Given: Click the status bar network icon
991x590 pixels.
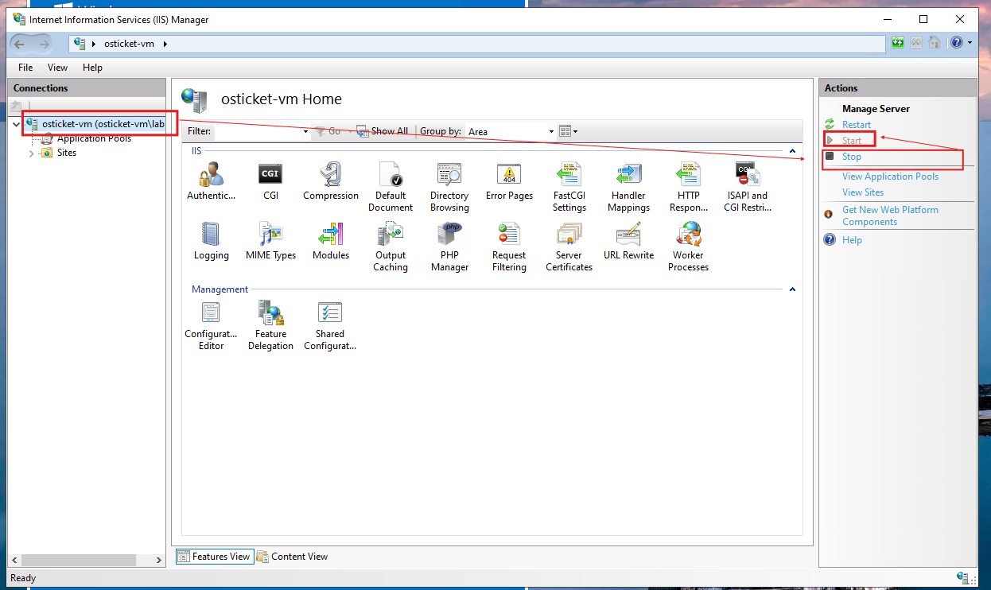Looking at the screenshot, I should click(x=962, y=578).
